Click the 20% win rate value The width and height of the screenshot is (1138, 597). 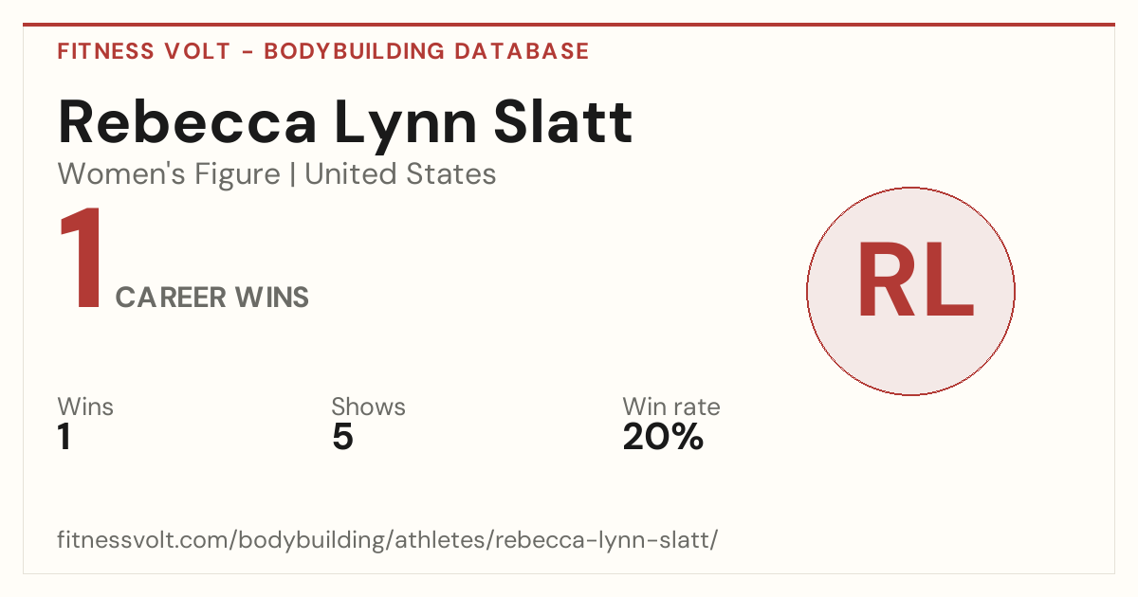(x=663, y=438)
